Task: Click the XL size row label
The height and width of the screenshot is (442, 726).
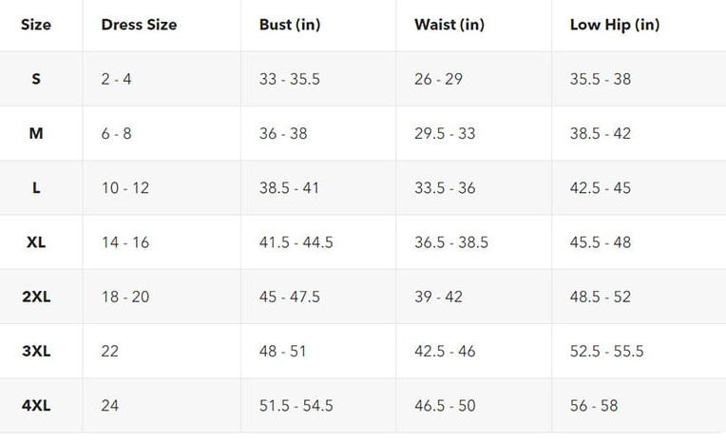Action: 36,242
